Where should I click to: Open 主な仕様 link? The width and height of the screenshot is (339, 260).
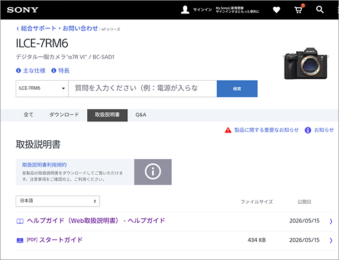(34, 71)
